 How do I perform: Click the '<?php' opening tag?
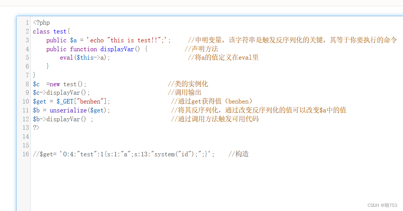(x=41, y=23)
